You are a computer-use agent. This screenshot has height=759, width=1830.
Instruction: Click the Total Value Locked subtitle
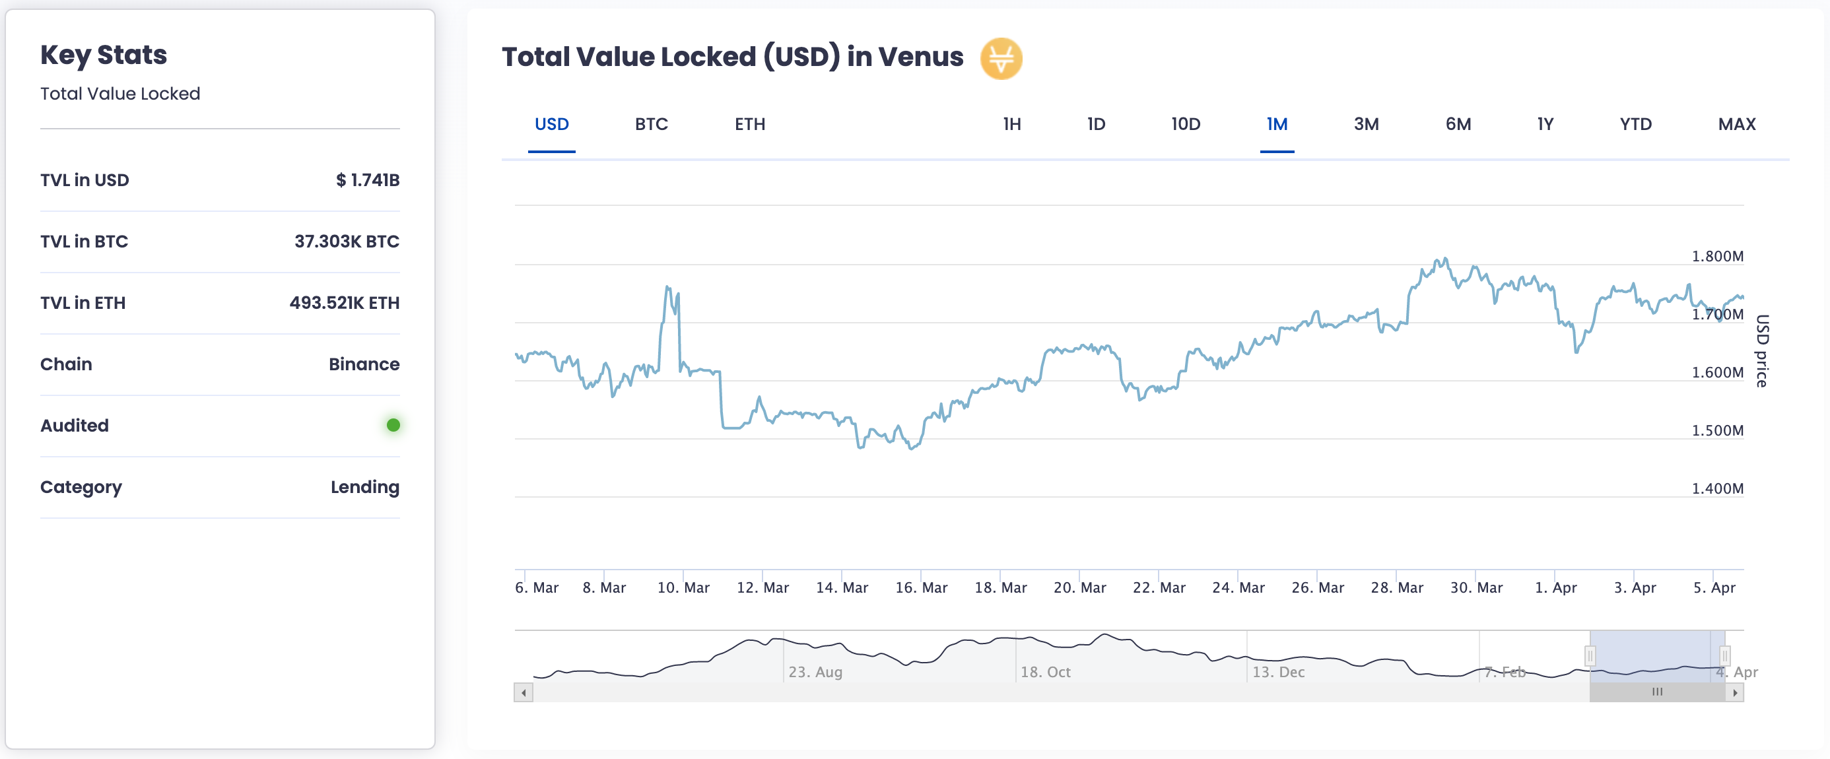point(120,94)
